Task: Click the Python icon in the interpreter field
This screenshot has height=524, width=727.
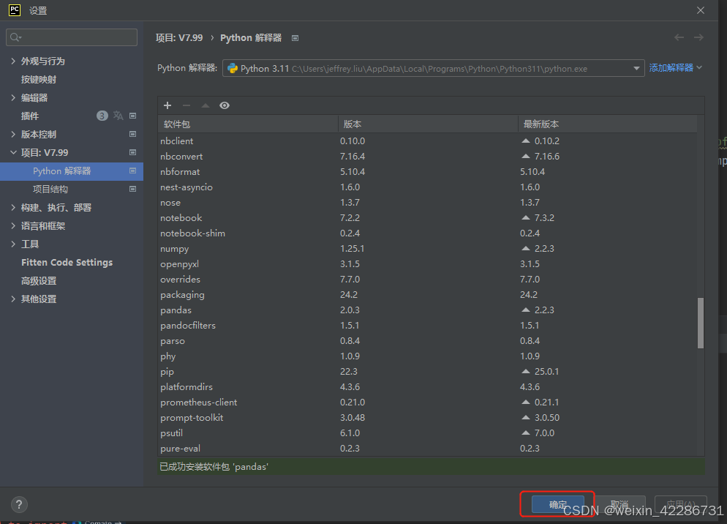Action: [233, 68]
